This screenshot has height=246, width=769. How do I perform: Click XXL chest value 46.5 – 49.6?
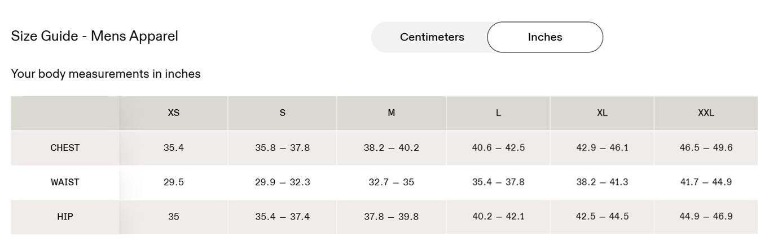[706, 148]
